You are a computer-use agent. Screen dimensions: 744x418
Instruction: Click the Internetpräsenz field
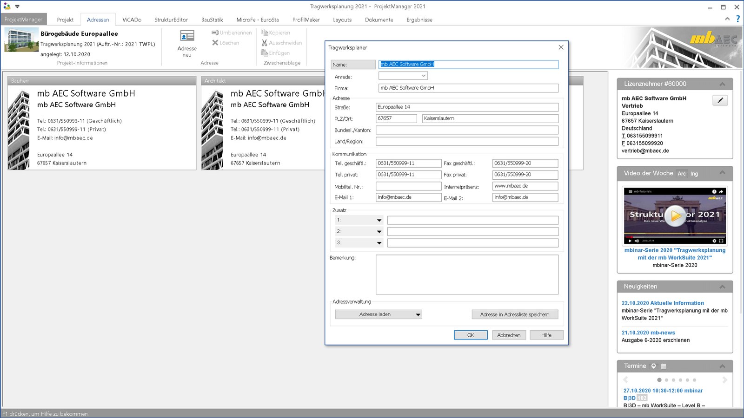(525, 186)
